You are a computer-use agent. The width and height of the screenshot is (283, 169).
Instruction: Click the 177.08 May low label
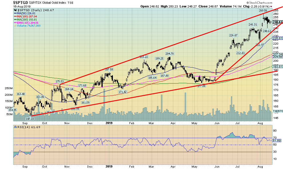202,86
